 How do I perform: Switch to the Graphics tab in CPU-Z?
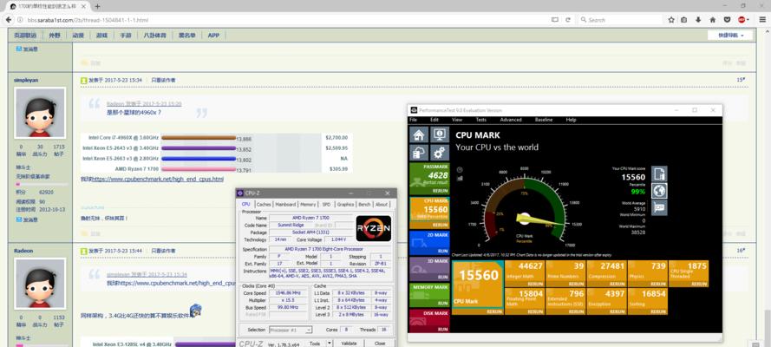coord(345,205)
